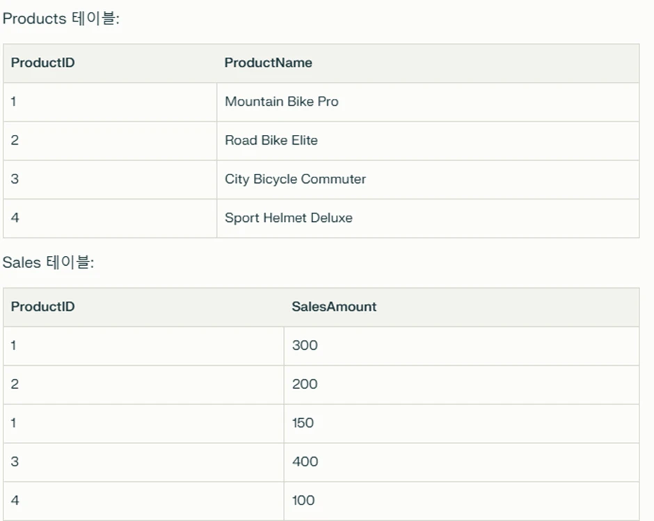Image resolution: width=654 pixels, height=521 pixels.
Task: Click the SalesAmount column header
Action: 461,307
